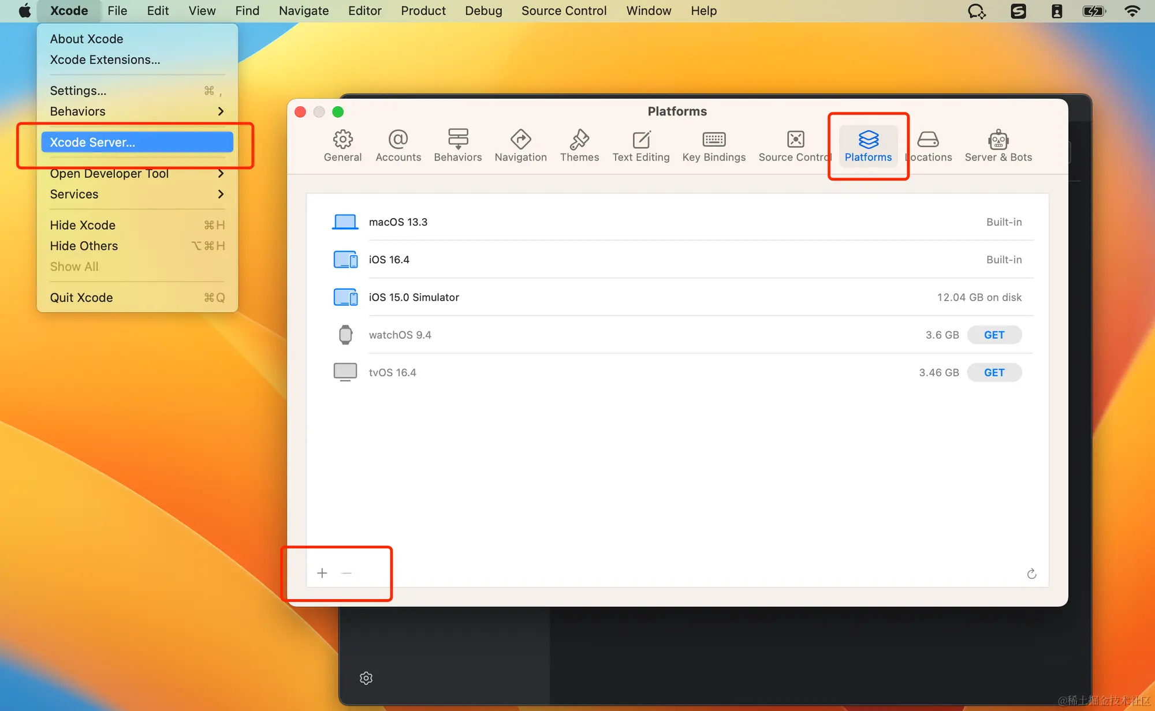Image resolution: width=1155 pixels, height=711 pixels.
Task: Switch to Behaviors settings pane
Action: (457, 145)
